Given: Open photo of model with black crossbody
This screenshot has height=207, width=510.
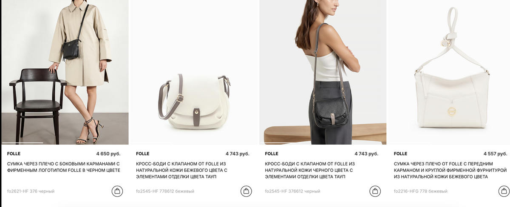Looking at the screenshot, I should [323, 72].
